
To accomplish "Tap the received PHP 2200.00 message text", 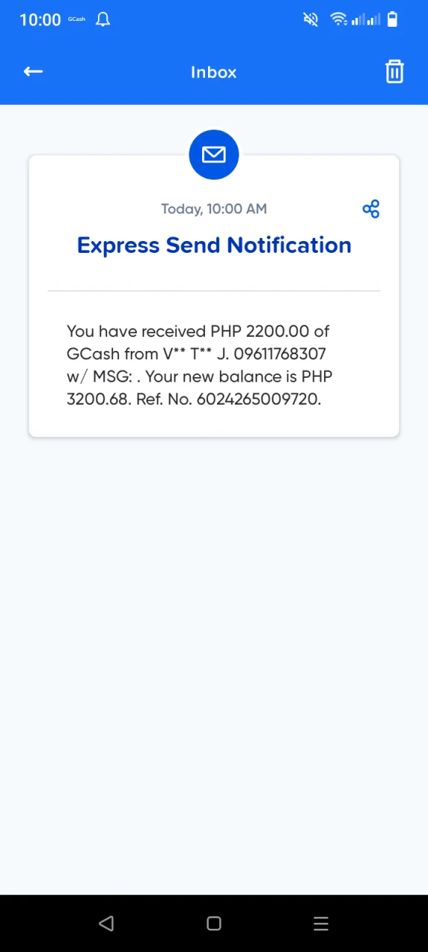I will [x=199, y=364].
